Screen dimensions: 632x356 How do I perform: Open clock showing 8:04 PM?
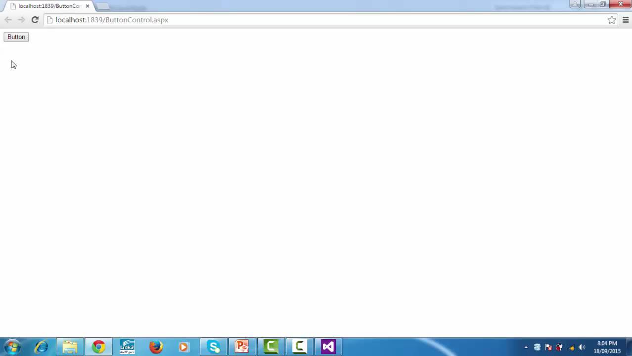607,347
